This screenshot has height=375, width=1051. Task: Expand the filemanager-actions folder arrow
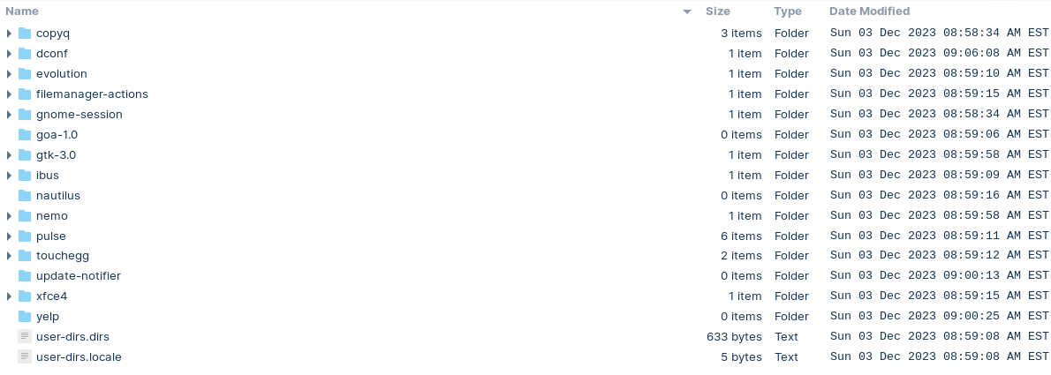(9, 94)
